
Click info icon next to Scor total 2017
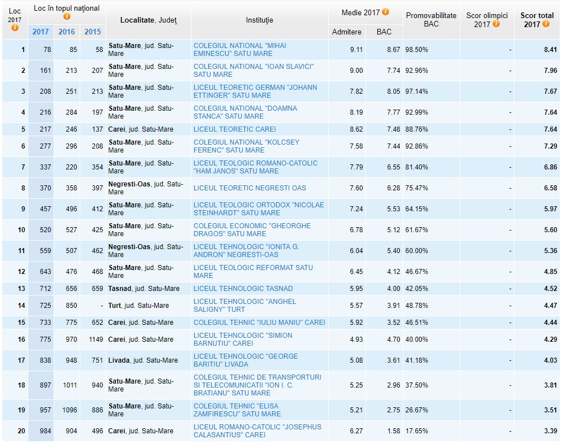pyautogui.click(x=546, y=24)
